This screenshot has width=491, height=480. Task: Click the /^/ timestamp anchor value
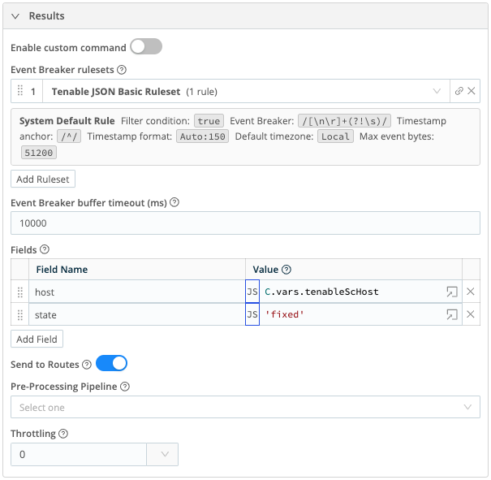tap(69, 136)
